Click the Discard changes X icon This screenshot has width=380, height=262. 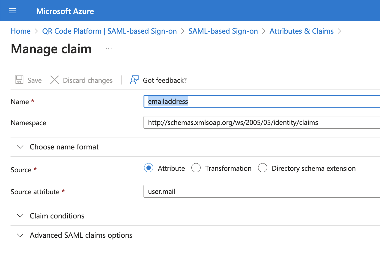tap(54, 80)
